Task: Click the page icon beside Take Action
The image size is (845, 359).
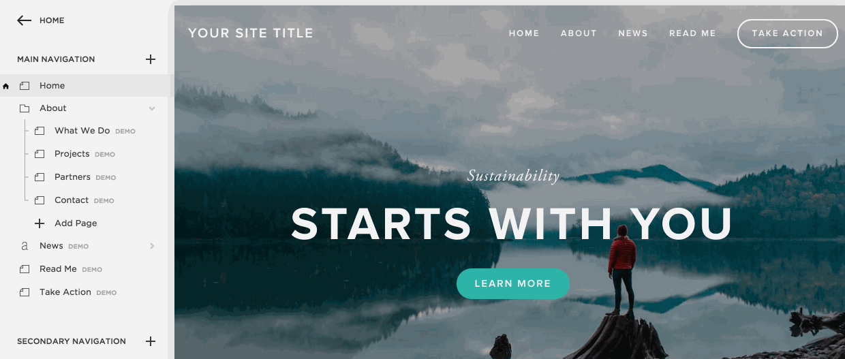Action: point(25,292)
